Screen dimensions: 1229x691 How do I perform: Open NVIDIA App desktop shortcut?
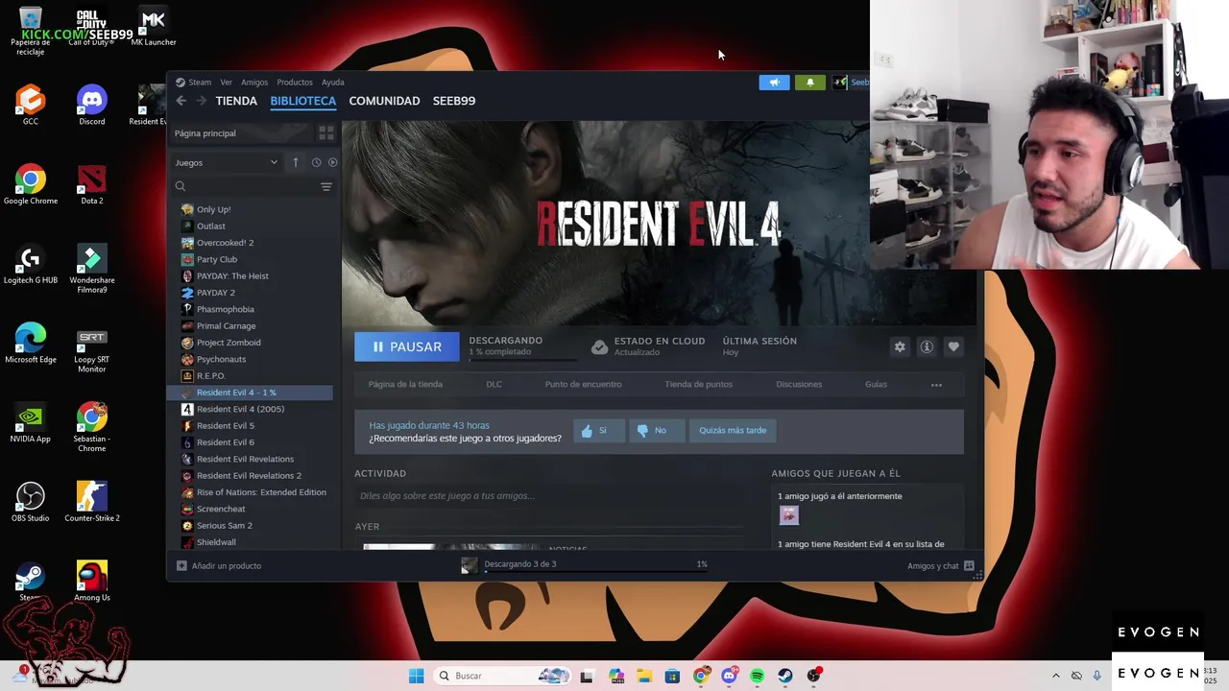30,423
